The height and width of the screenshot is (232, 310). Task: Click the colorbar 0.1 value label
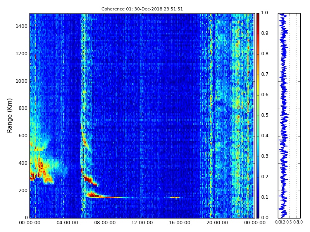pos(265,197)
